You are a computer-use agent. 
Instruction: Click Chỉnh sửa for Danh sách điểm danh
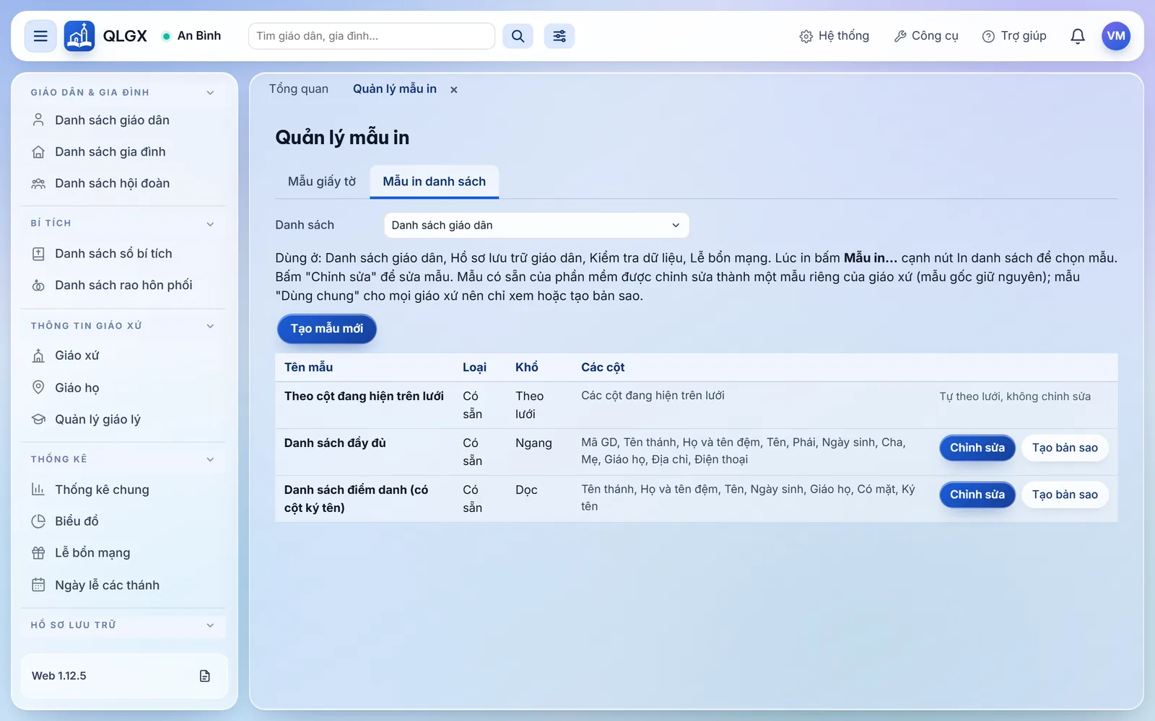(977, 495)
